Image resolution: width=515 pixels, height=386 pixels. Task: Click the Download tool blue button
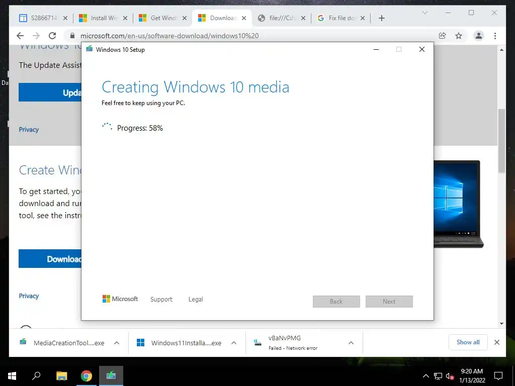50,259
